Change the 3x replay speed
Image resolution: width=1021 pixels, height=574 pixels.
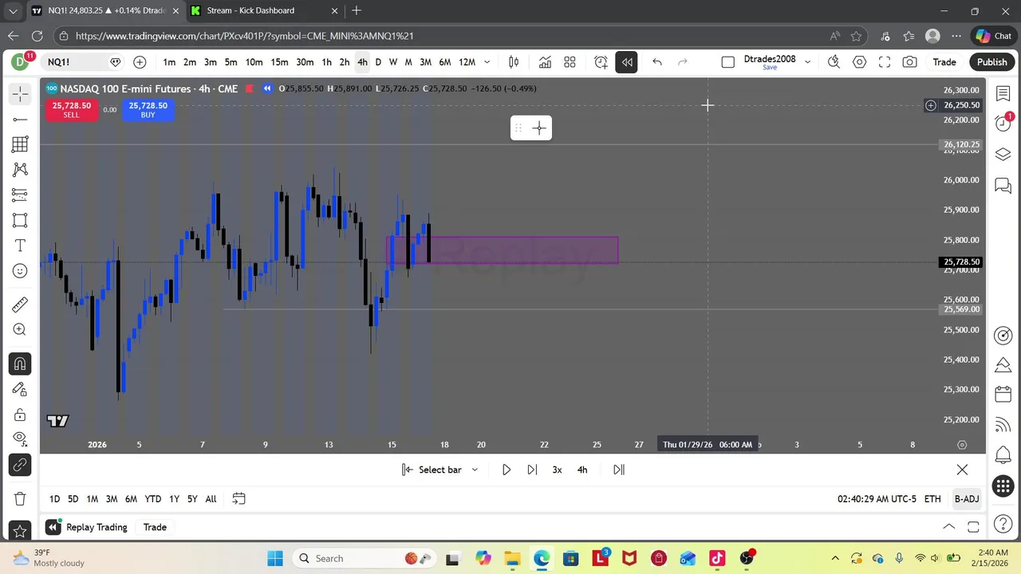click(x=557, y=470)
